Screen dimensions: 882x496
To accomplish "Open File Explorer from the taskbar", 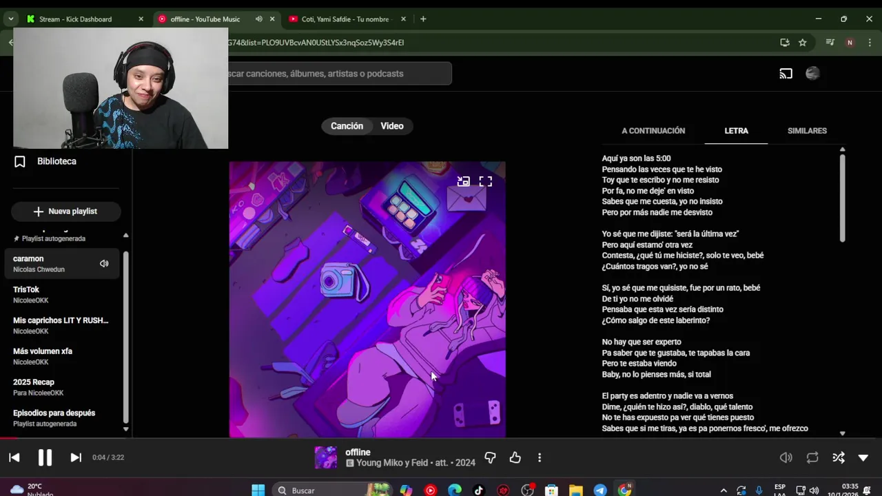I will [576, 490].
